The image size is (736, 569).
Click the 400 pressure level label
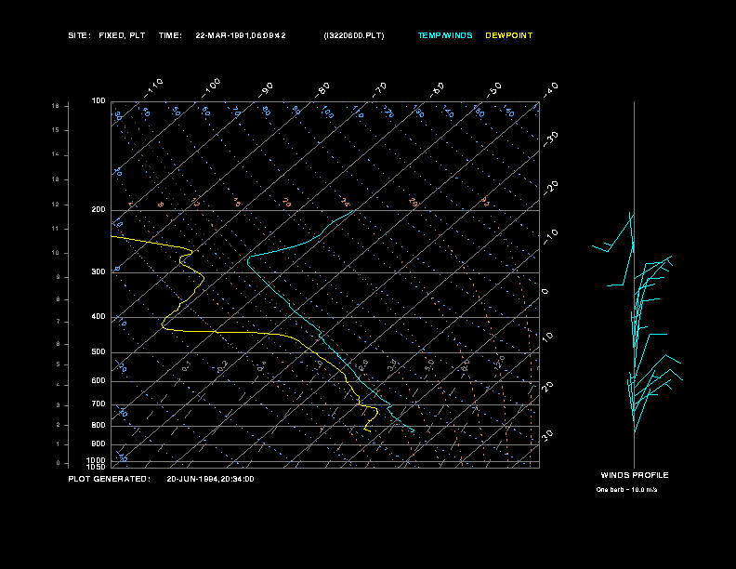(99, 317)
